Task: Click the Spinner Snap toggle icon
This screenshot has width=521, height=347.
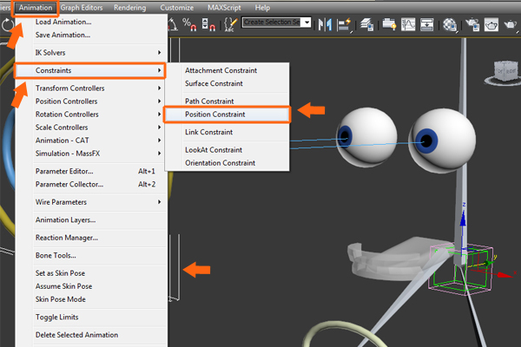Action: point(208,24)
